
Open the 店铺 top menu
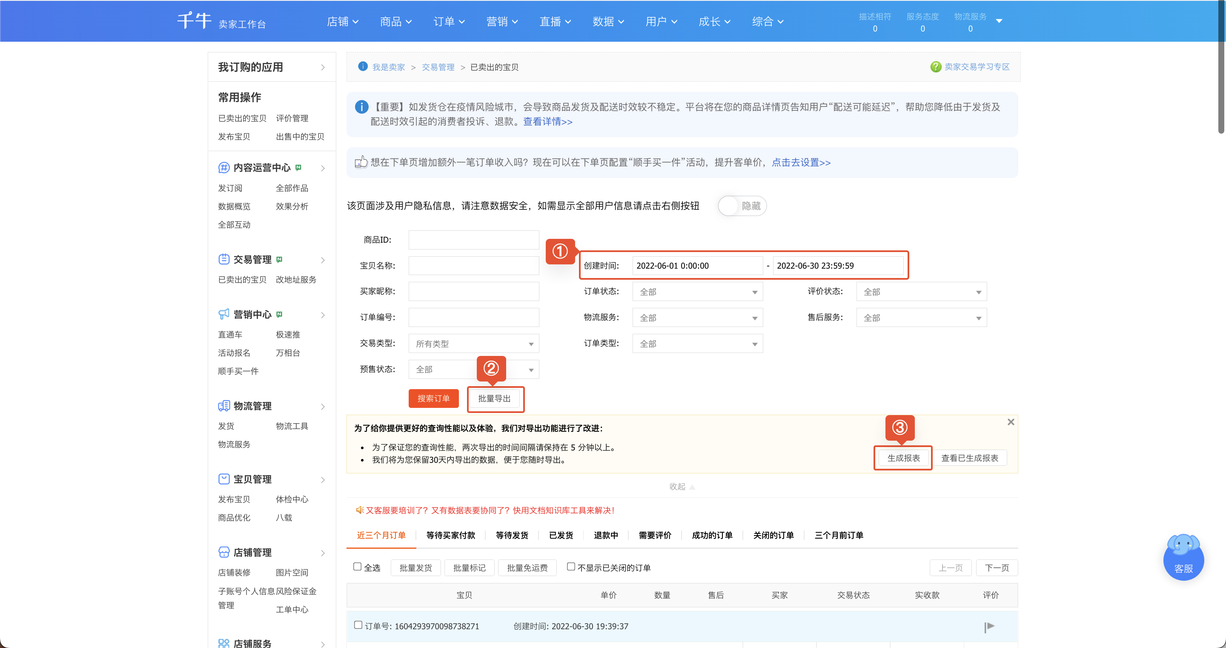point(343,21)
